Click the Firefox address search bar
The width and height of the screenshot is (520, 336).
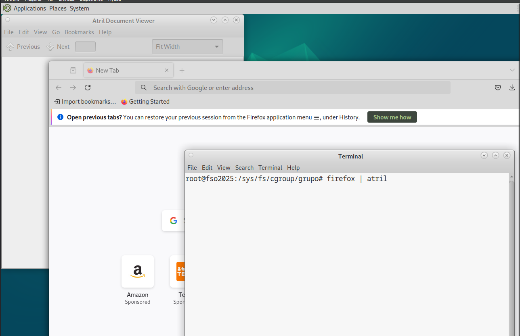coord(293,88)
